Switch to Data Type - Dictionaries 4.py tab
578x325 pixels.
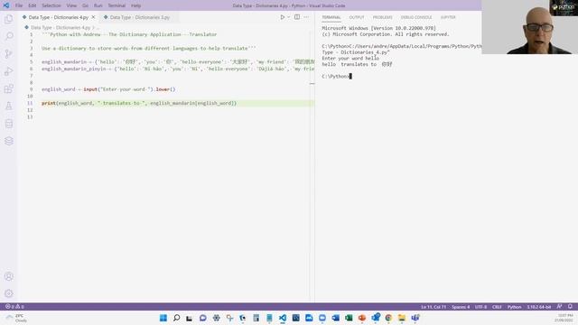(58, 17)
